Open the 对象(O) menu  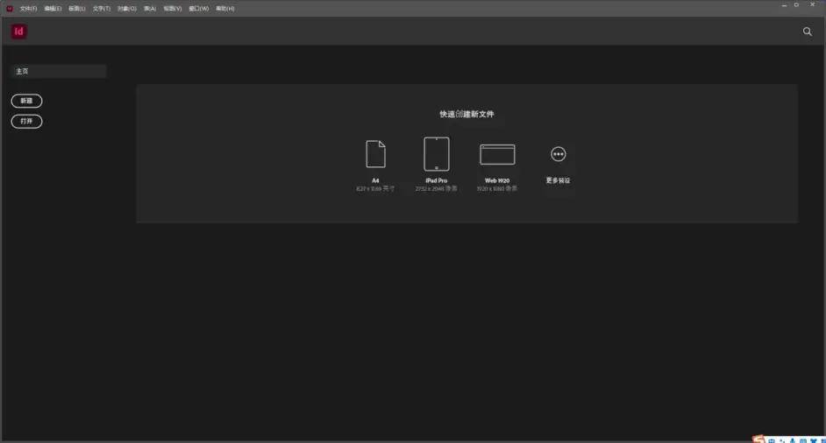[127, 9]
